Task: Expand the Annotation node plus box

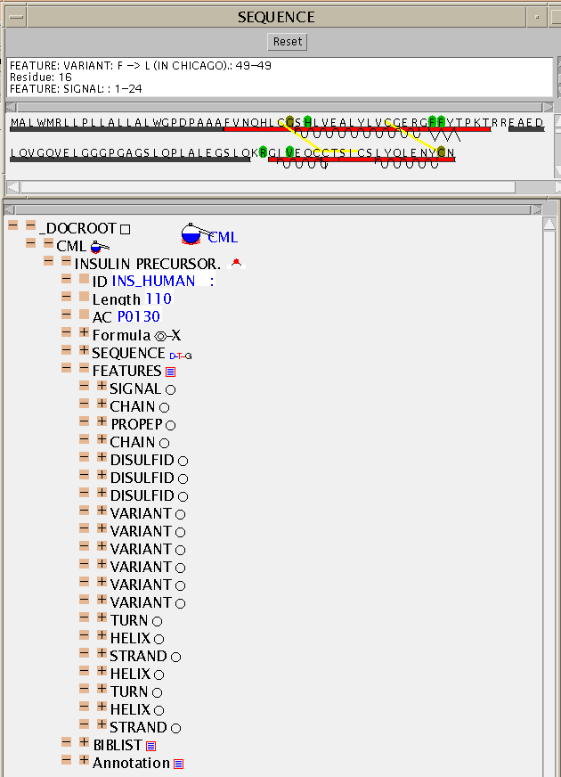Action: tap(84, 762)
